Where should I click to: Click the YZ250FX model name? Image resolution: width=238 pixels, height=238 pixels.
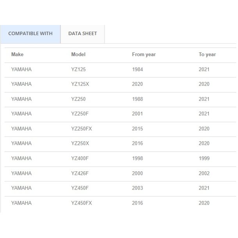click(81, 129)
